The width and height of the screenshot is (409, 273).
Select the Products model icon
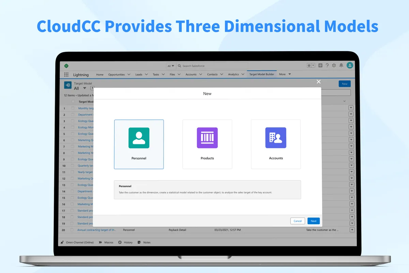pyautogui.click(x=207, y=138)
